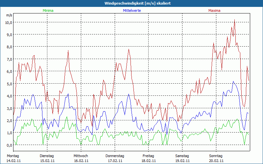Click the '3,0' y-axis value
The height and width of the screenshot is (164, 263).
[x=10, y=108]
